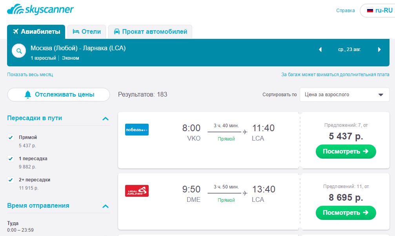
Task: Collapse the Пересадки в пути section
Action: (105, 118)
